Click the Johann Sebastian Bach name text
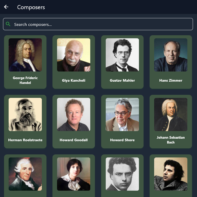The width and height of the screenshot is (197, 197). pos(171,140)
